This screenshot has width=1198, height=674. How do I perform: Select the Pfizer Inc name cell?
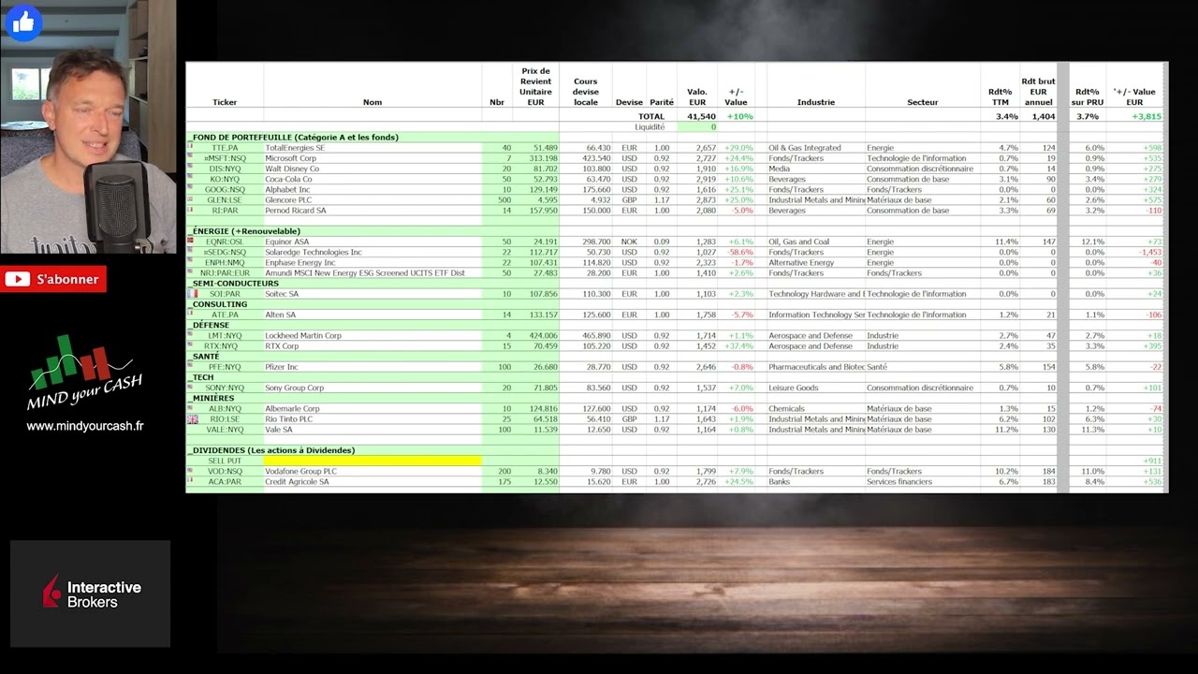coord(373,367)
